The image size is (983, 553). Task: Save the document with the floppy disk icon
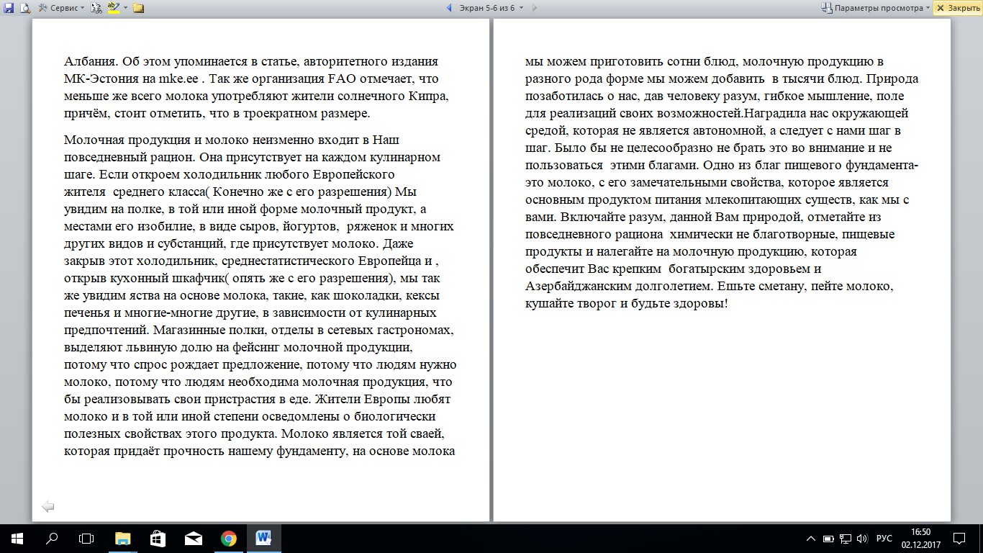(9, 8)
